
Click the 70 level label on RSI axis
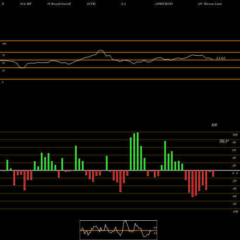[x=3, y=55]
